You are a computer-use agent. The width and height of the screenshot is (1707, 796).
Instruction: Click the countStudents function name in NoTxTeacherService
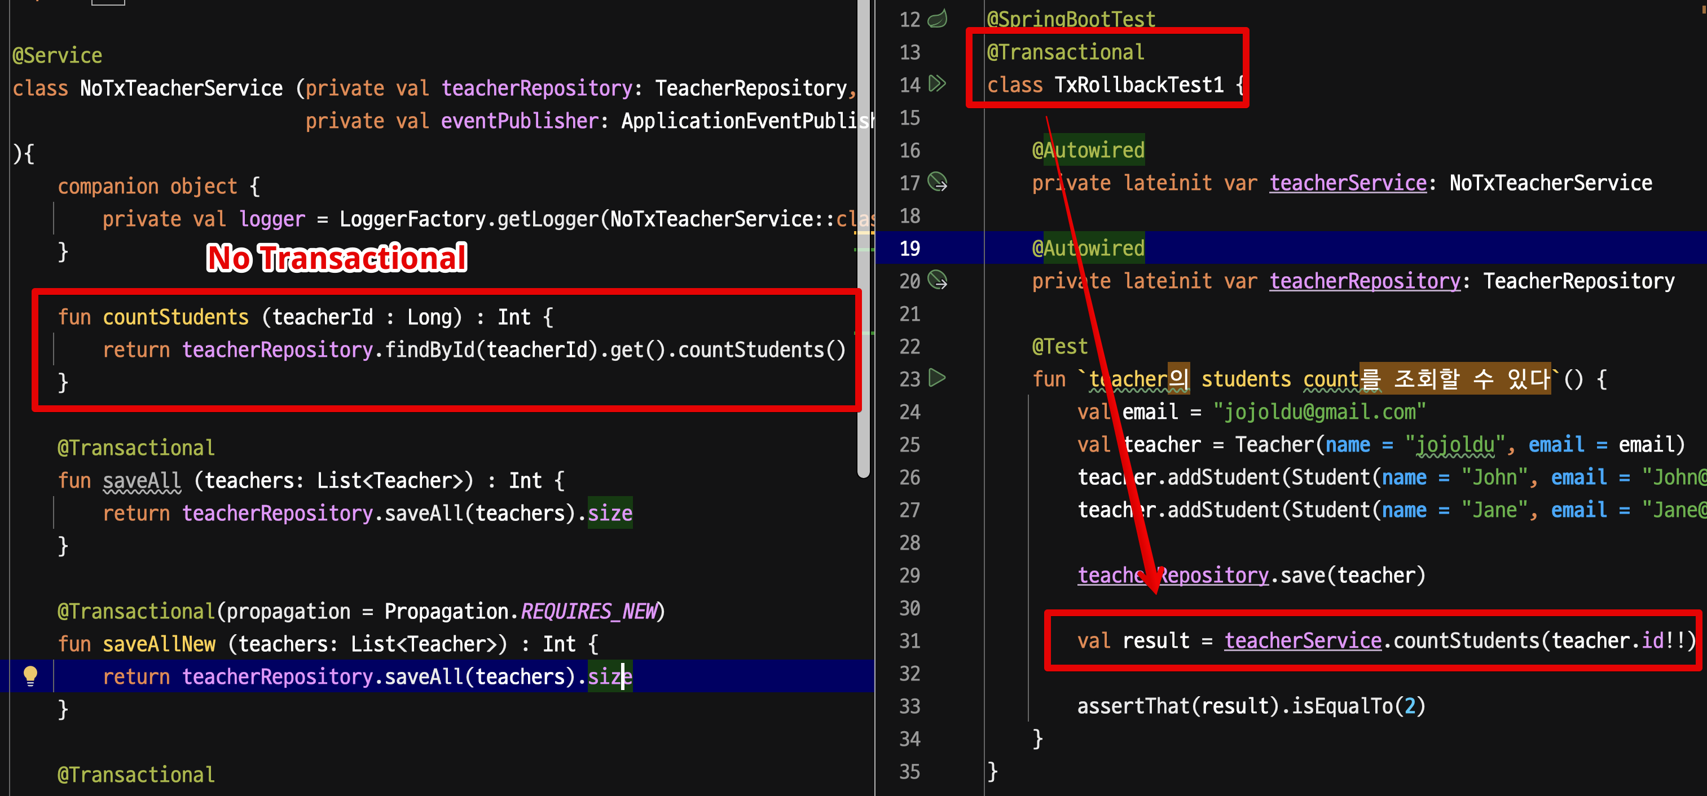(175, 317)
